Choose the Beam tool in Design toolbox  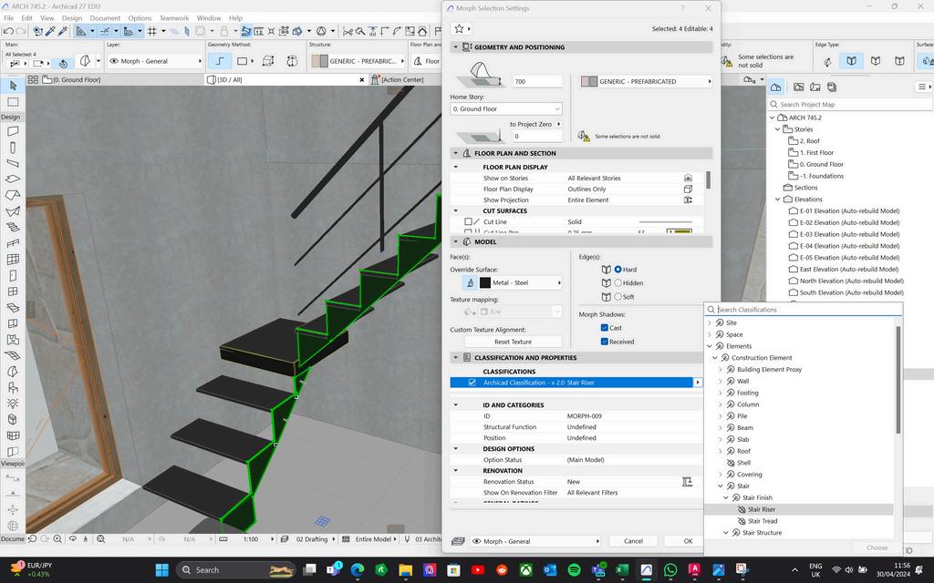pos(13,163)
